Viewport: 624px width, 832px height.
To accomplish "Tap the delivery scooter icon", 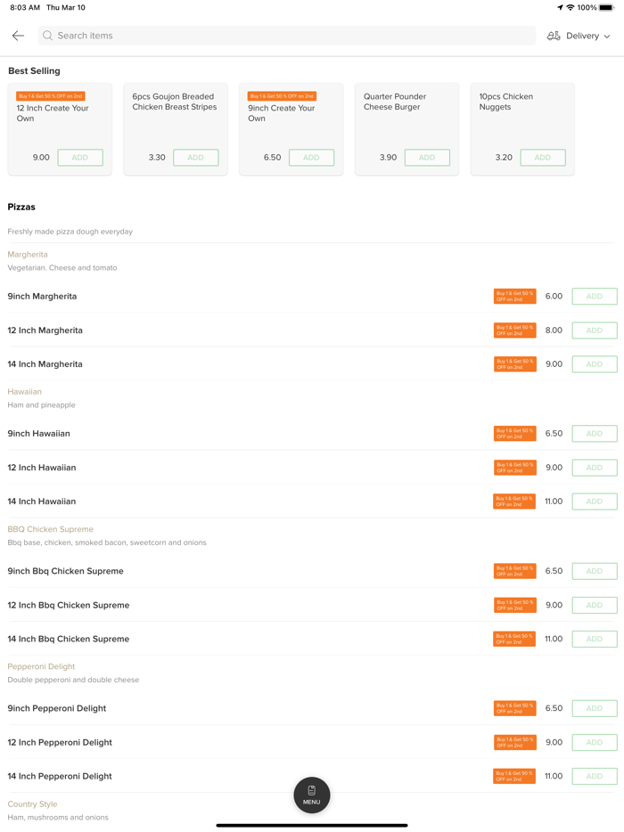I will (x=554, y=36).
